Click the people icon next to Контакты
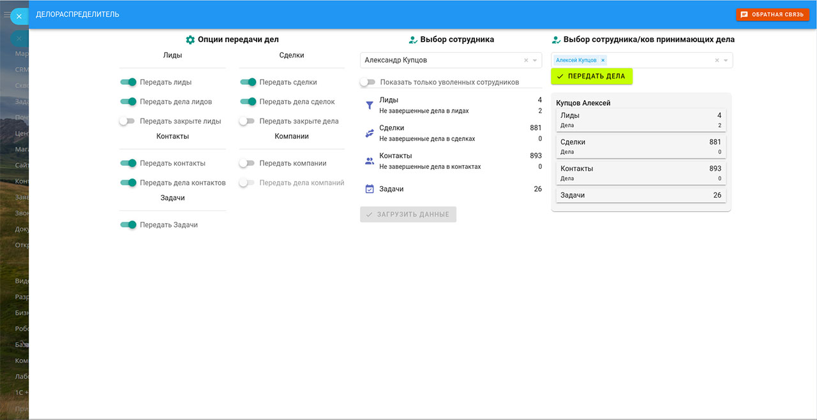This screenshot has height=420, width=817. 369,161
